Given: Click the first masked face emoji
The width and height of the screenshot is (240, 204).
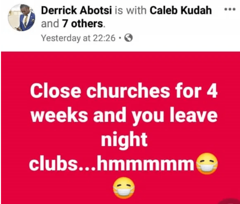Looking at the screenshot, I should pyautogui.click(x=207, y=163).
